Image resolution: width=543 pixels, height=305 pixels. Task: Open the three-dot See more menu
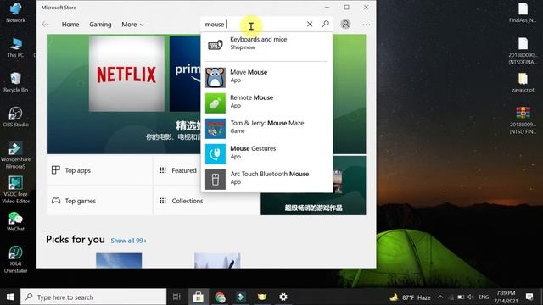click(x=366, y=25)
